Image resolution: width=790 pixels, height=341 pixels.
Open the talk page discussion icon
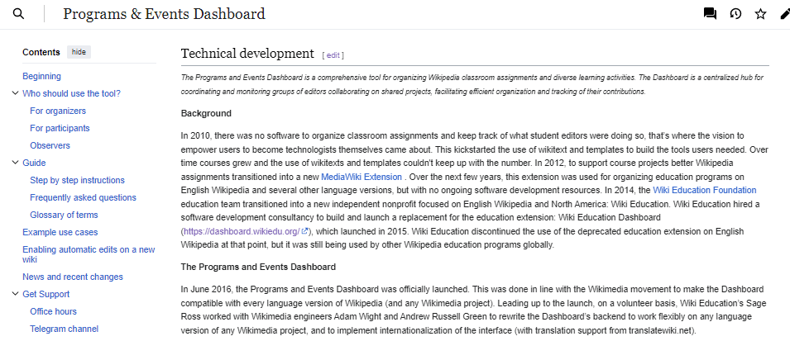coord(710,14)
